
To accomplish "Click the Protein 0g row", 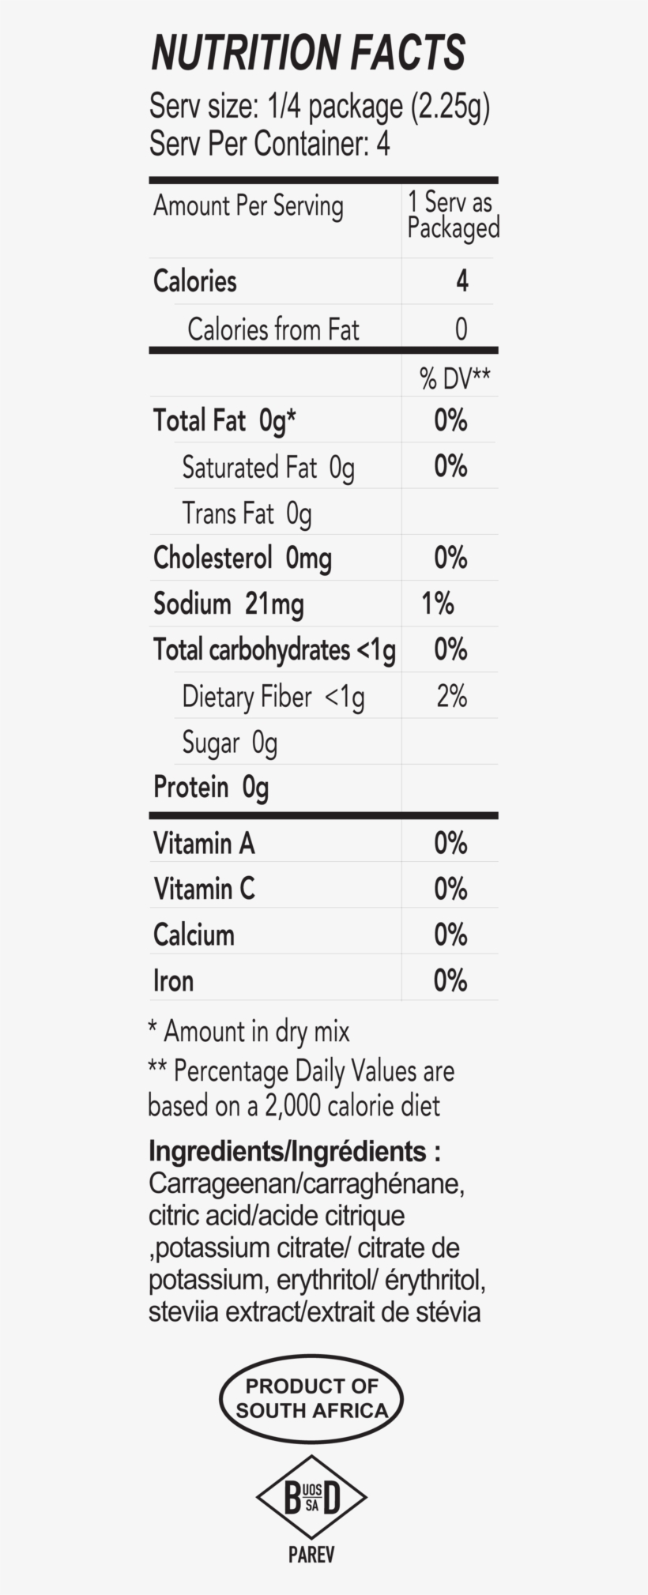I will pyautogui.click(x=211, y=788).
